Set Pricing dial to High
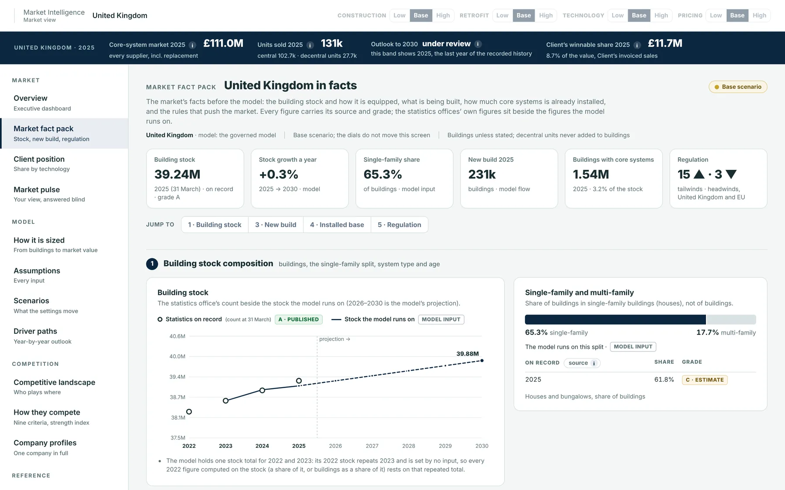 click(759, 15)
